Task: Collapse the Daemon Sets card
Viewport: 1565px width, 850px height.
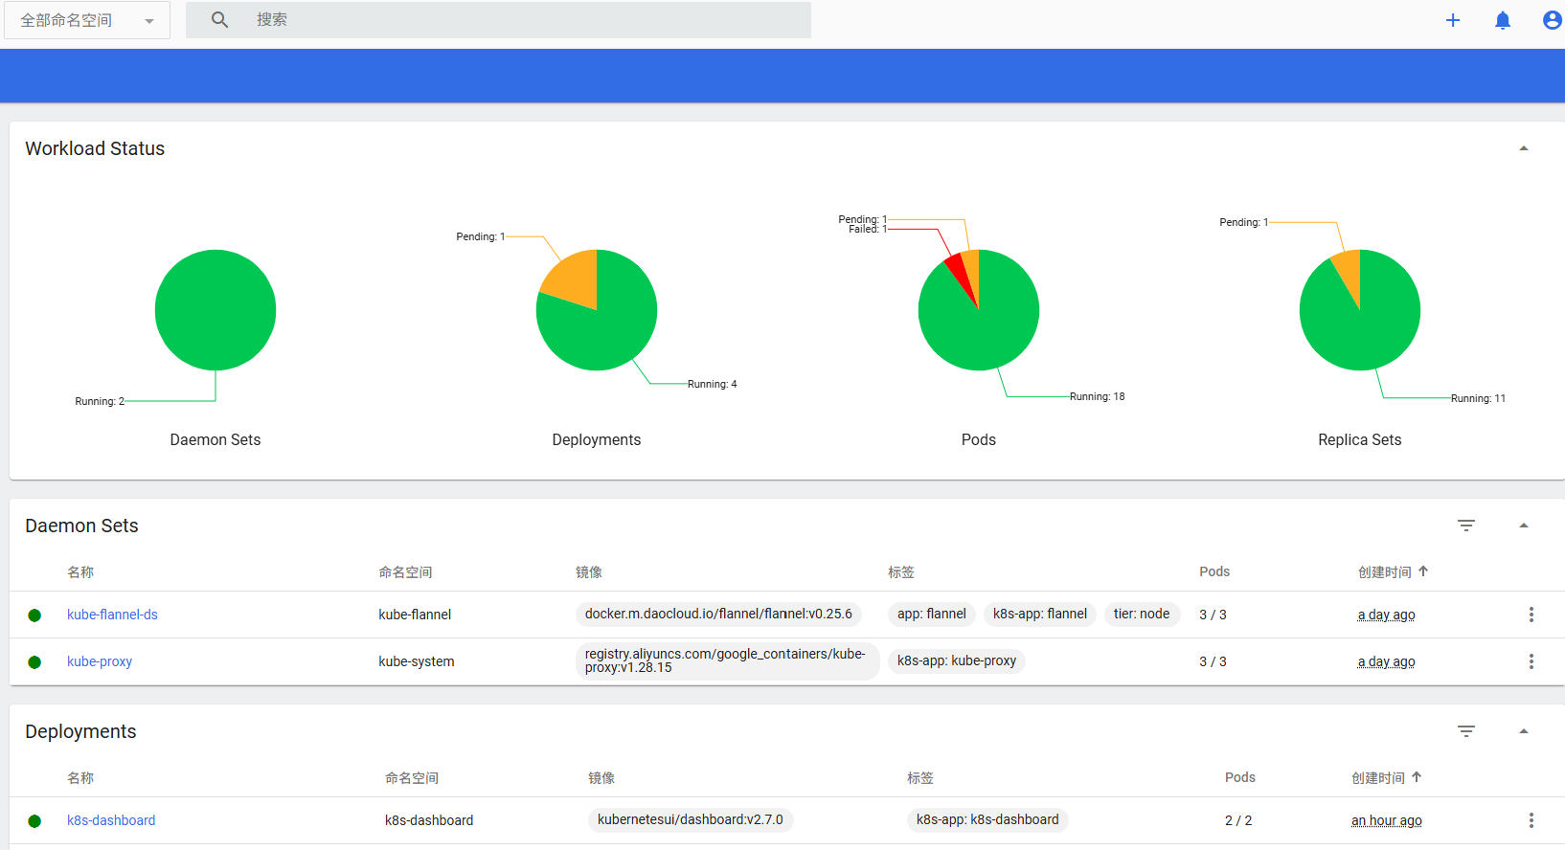Action: pyautogui.click(x=1524, y=526)
